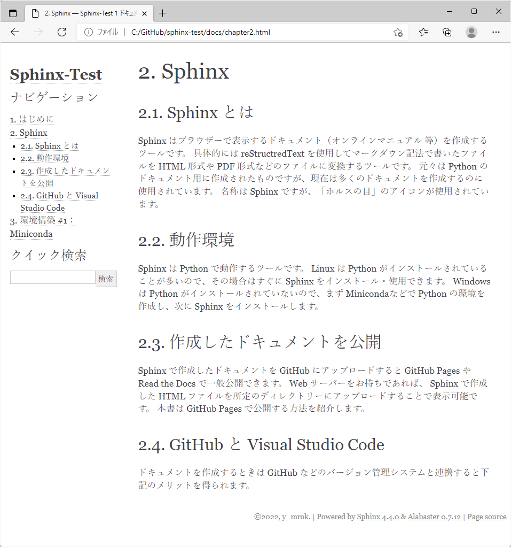
Task: Open site information via the ファイル icon
Action: tap(89, 32)
